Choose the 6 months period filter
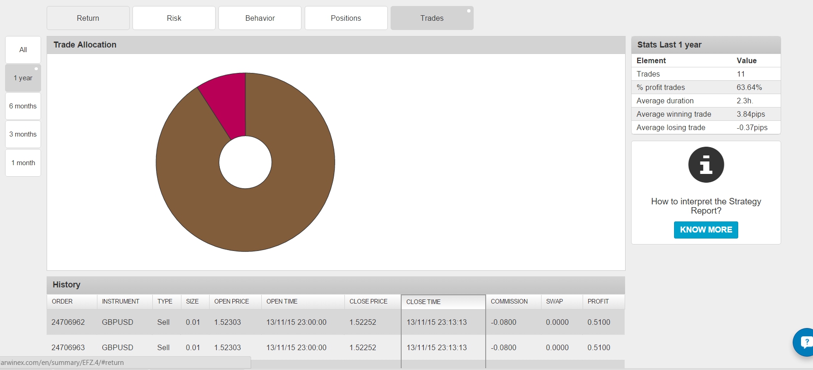Screen dimensions: 813x370 tap(23, 106)
